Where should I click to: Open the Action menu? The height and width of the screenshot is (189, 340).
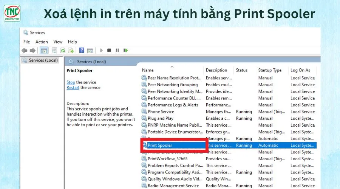tap(42, 42)
